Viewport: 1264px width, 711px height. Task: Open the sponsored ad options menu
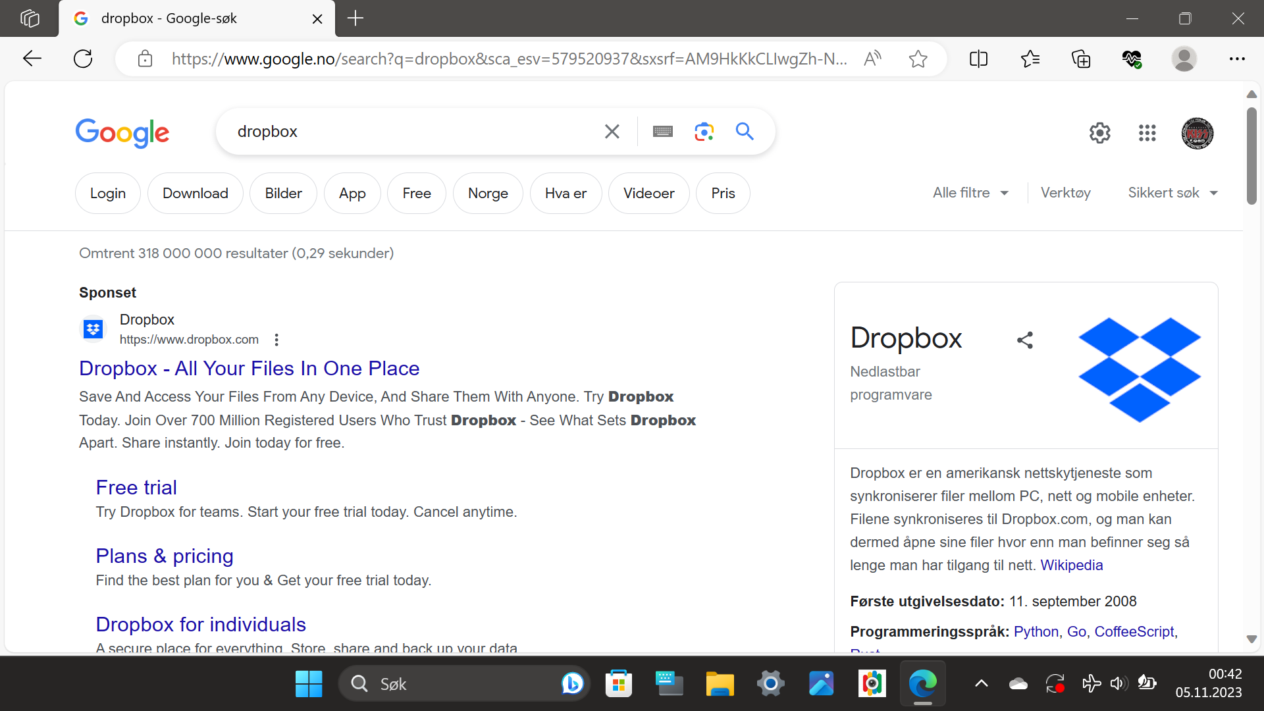276,340
